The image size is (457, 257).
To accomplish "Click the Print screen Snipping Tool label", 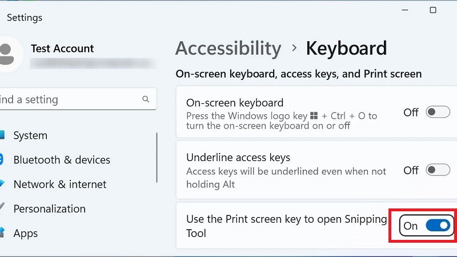I will coord(286,226).
